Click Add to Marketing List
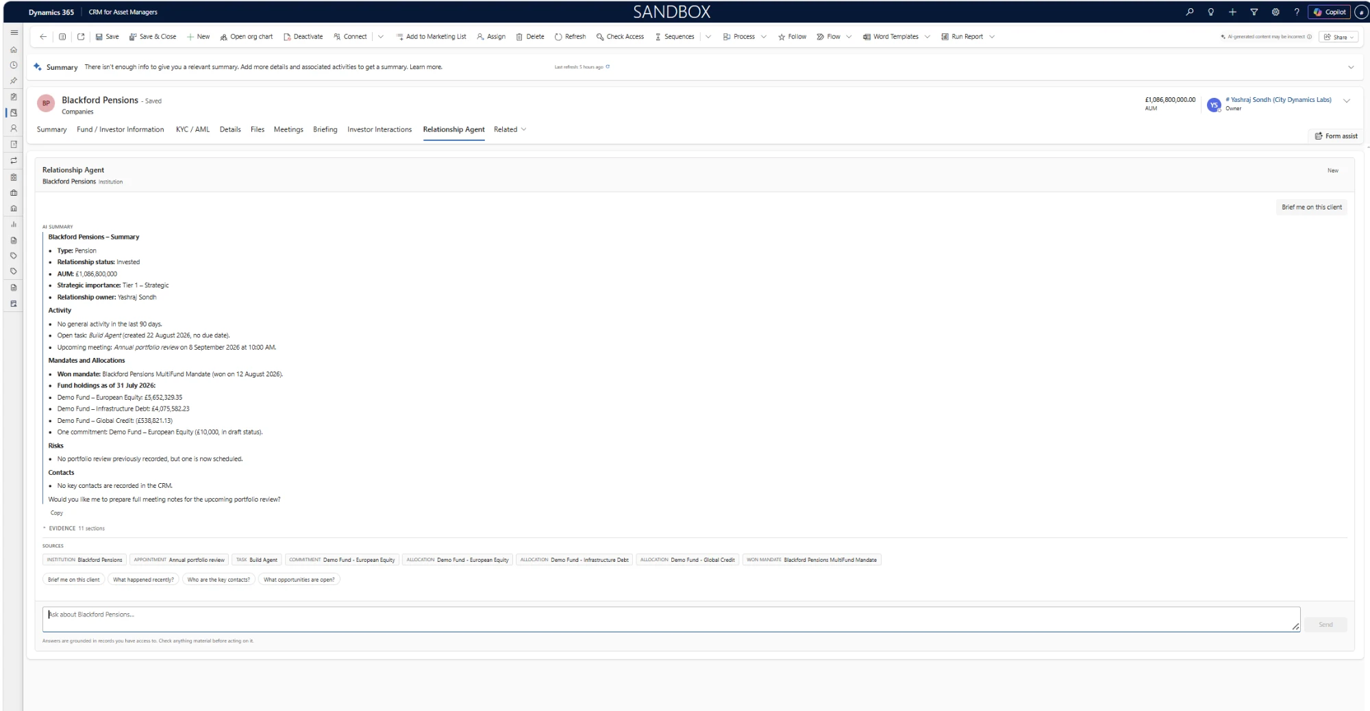The height and width of the screenshot is (711, 1370). (431, 37)
